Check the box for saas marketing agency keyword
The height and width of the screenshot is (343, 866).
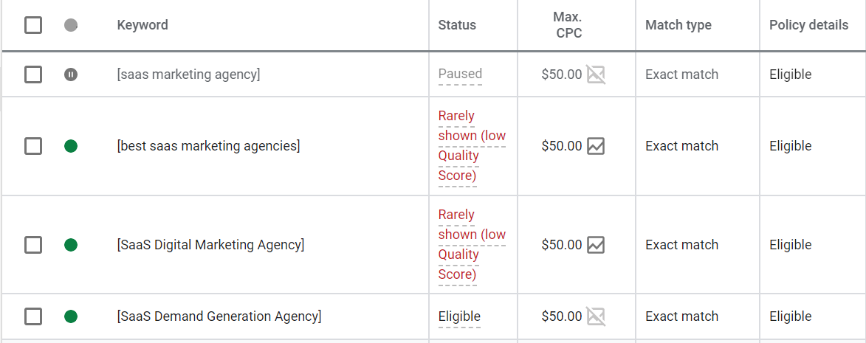33,75
